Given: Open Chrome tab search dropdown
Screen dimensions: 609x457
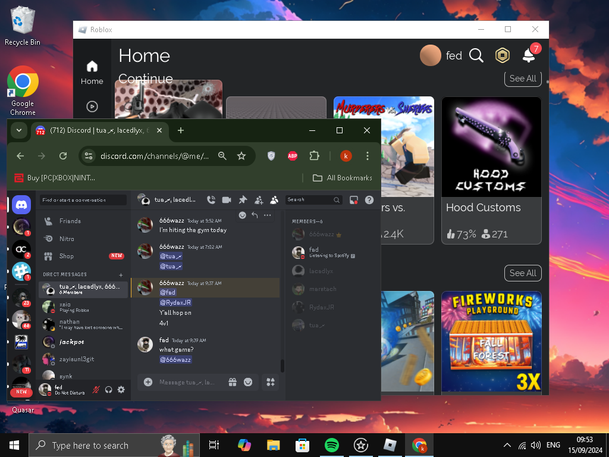Looking at the screenshot, I should (x=19, y=130).
